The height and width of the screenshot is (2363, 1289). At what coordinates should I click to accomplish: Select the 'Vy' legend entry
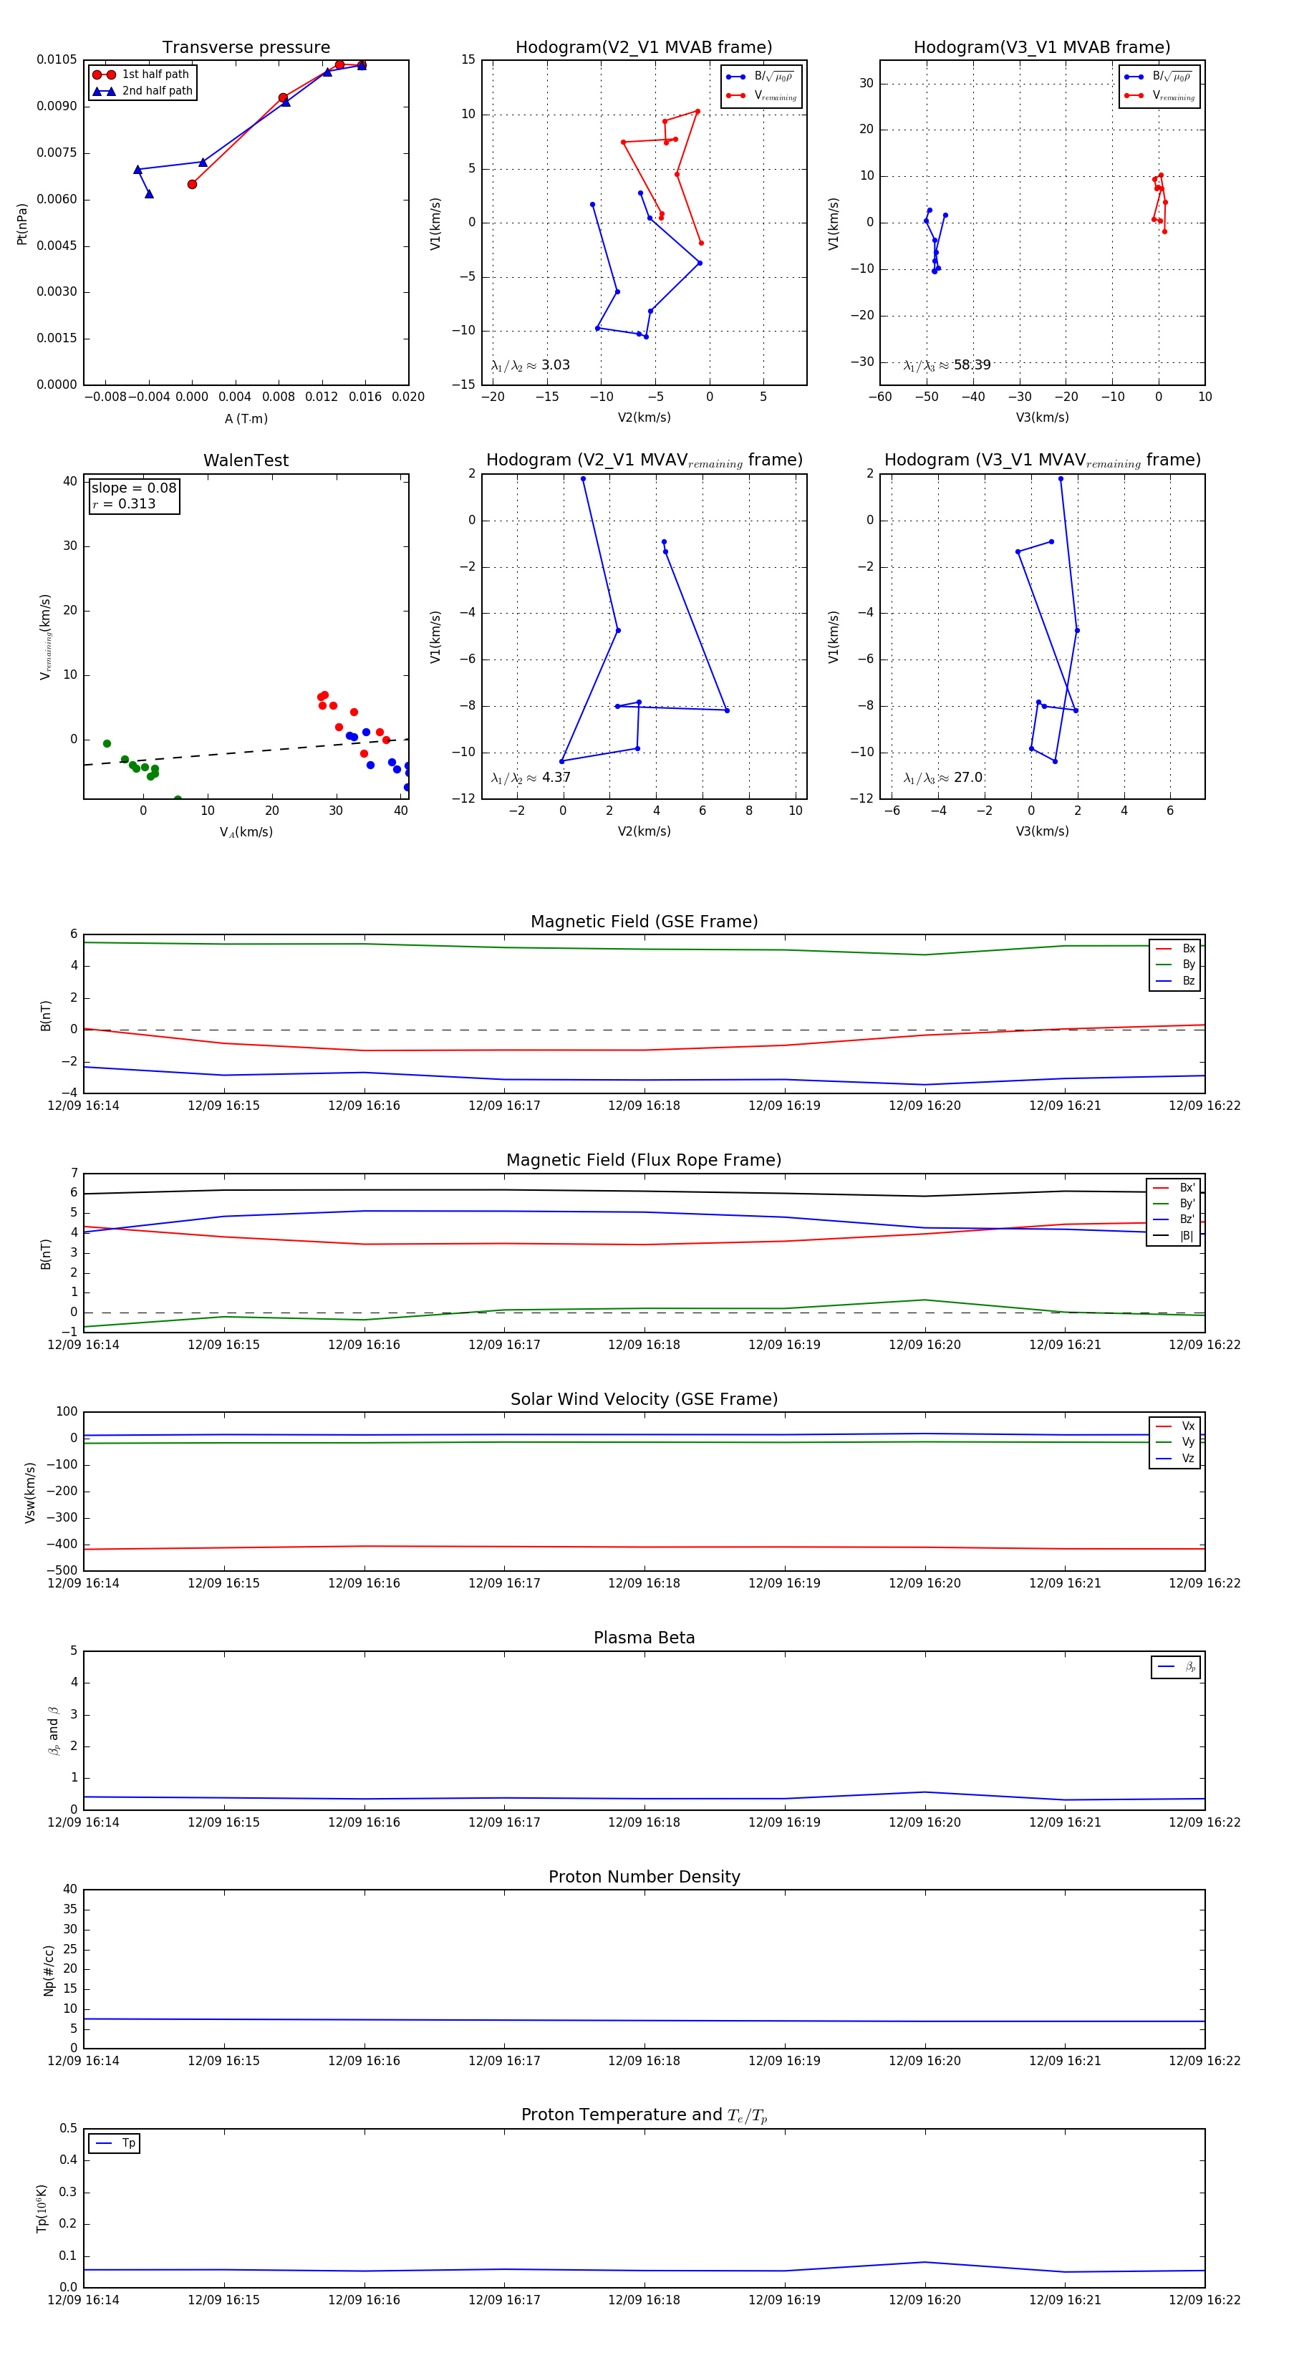1175,1442
